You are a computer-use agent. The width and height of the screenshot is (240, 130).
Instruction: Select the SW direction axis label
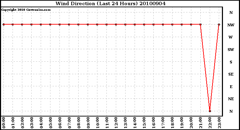coord(231,50)
